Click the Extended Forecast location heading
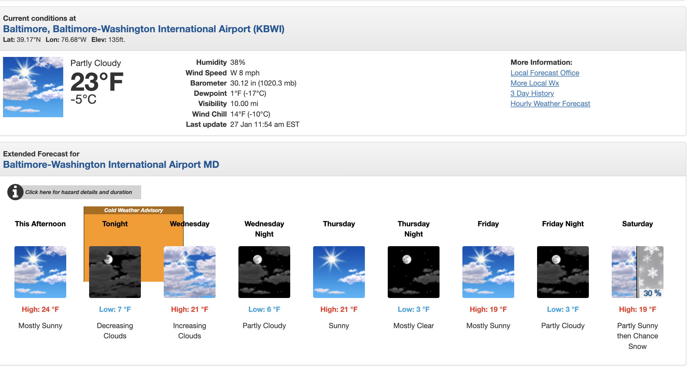690x370 pixels. [111, 165]
